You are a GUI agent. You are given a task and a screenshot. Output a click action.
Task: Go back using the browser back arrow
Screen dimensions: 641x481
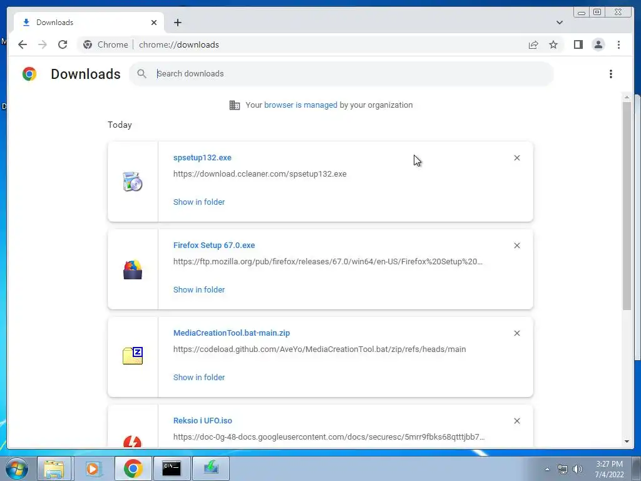pyautogui.click(x=23, y=44)
